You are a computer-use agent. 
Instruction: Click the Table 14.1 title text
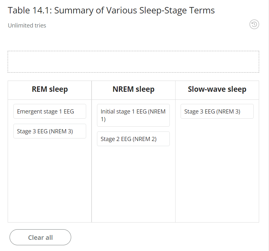pyautogui.click(x=111, y=10)
